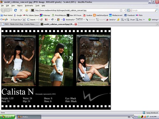Screen dimensions: 159x119
Task: Click the Windows Start button
Action: pos(7,117)
